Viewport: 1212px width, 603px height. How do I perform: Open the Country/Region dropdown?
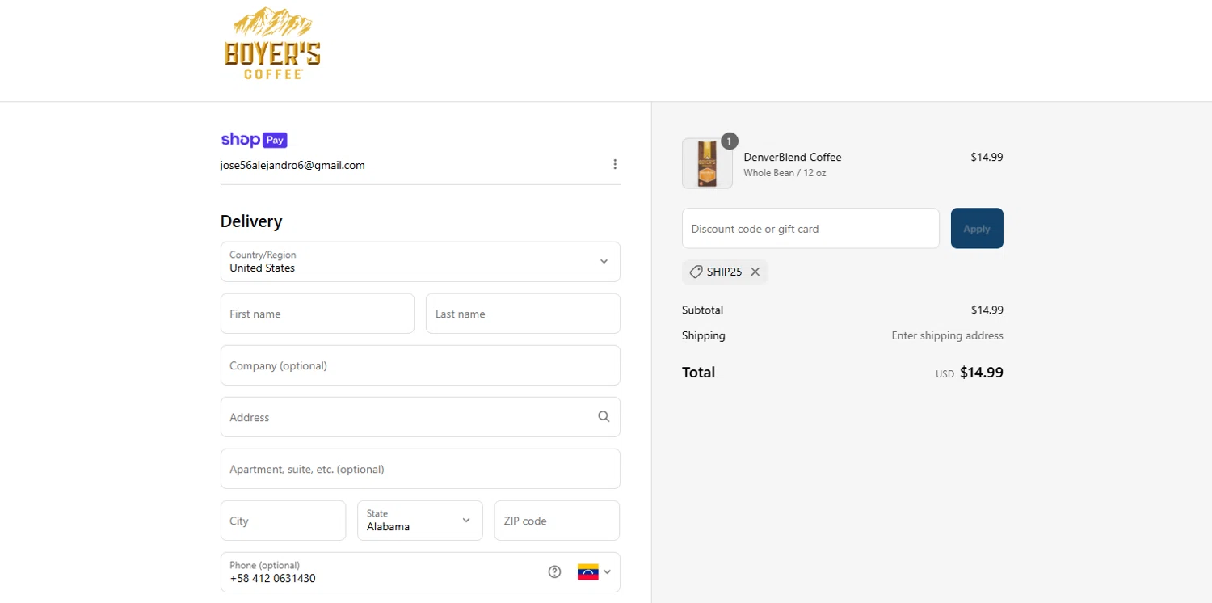(420, 262)
